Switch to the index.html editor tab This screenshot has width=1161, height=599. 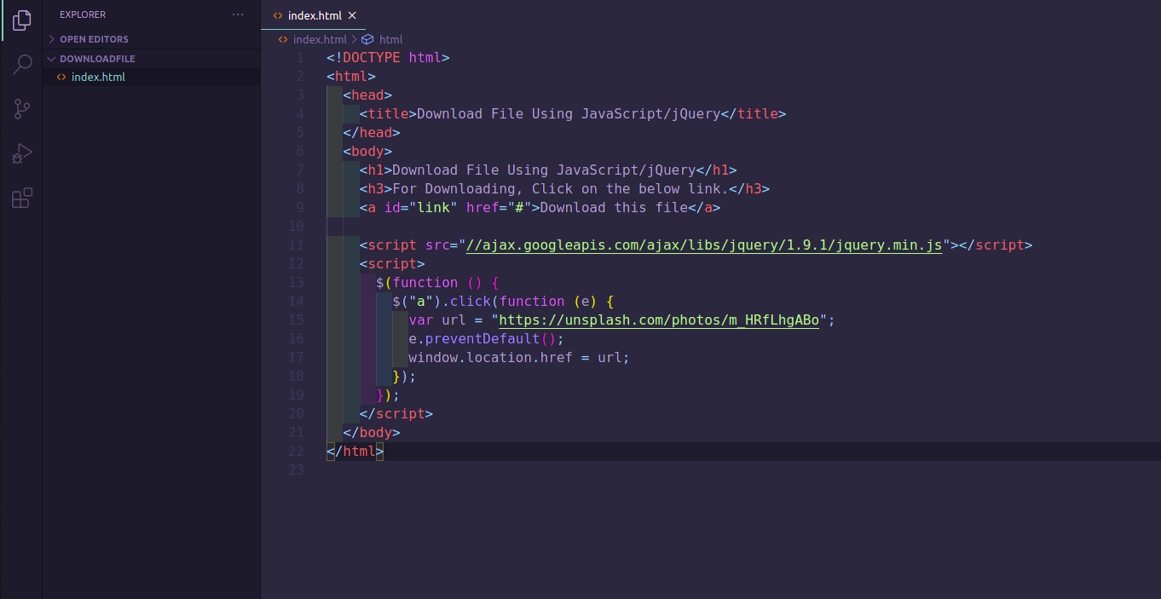coord(314,14)
